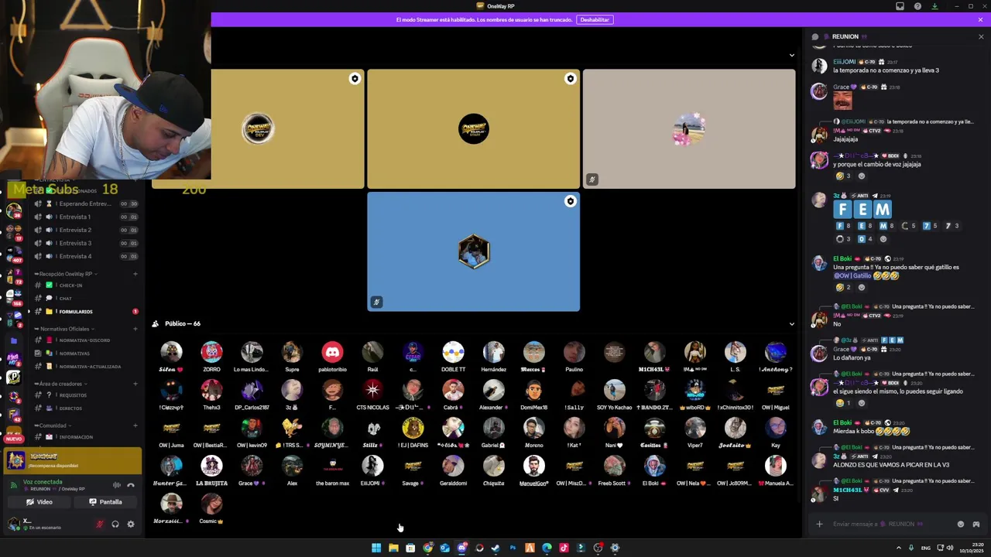Open TikTok app from taskbar

point(564,548)
